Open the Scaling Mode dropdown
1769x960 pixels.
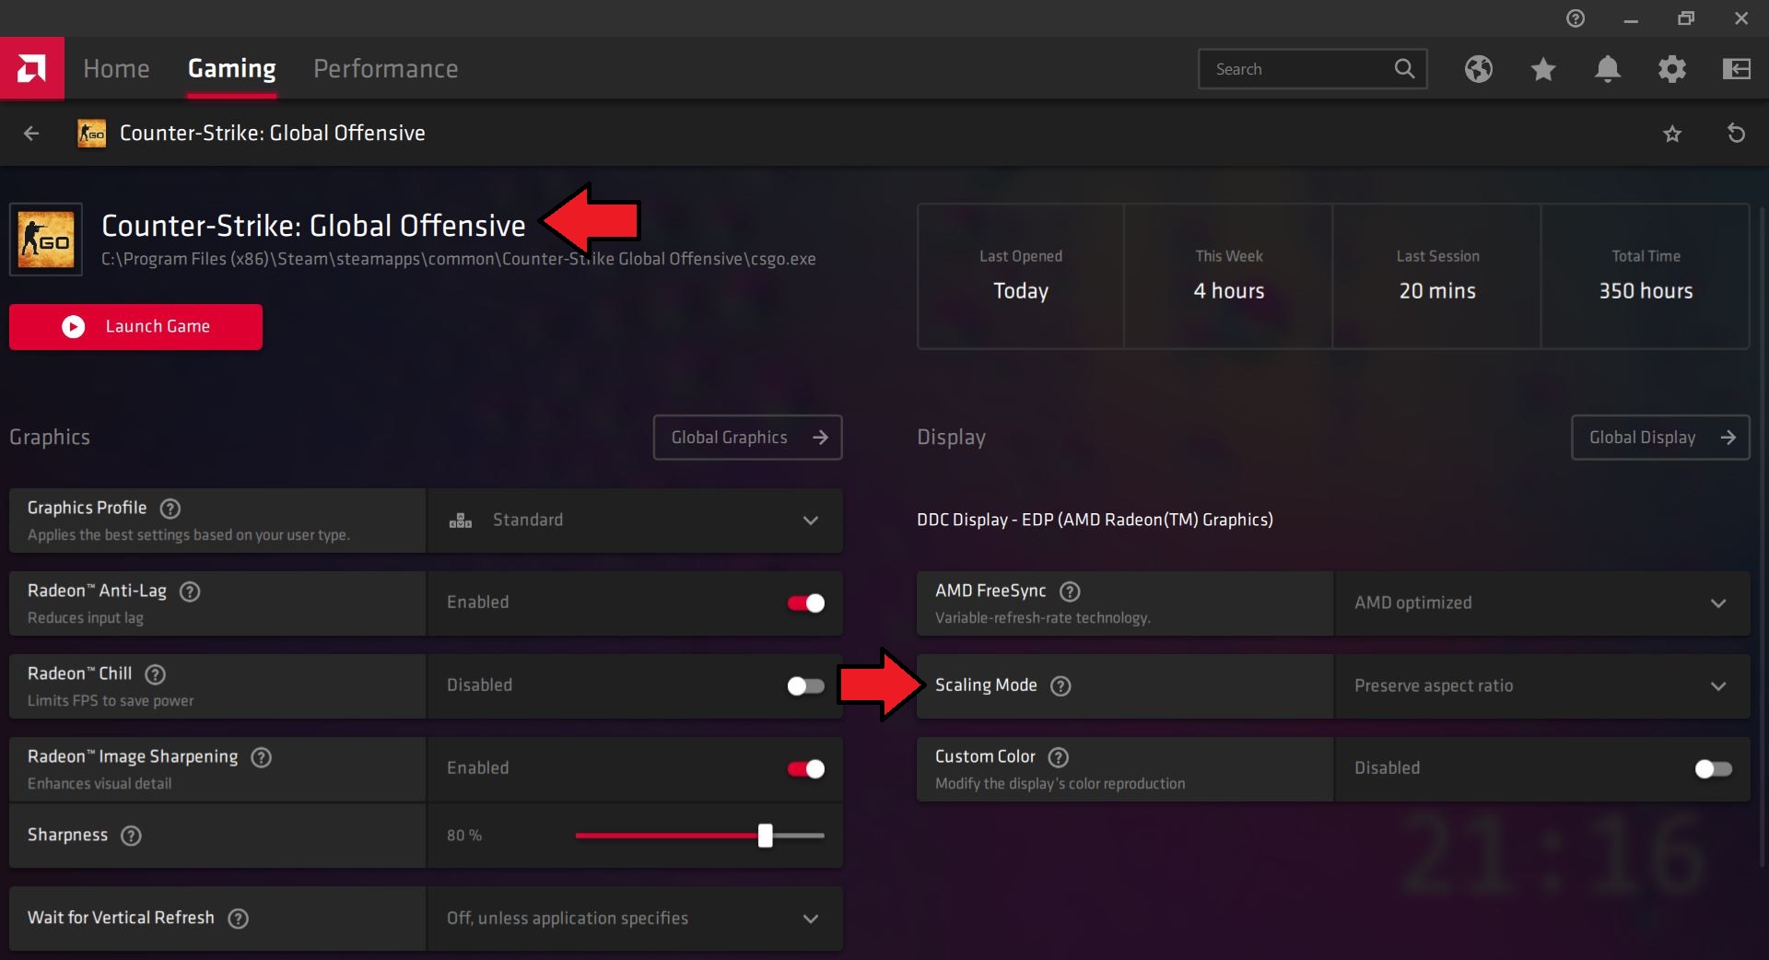pyautogui.click(x=1541, y=686)
